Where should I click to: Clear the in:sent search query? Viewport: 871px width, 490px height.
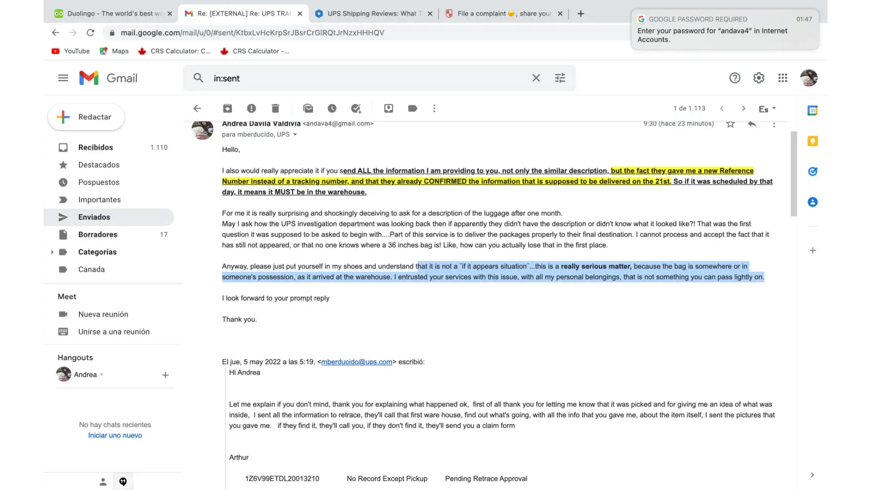pyautogui.click(x=536, y=78)
